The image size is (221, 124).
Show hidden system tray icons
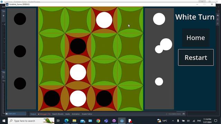(x=173, y=121)
